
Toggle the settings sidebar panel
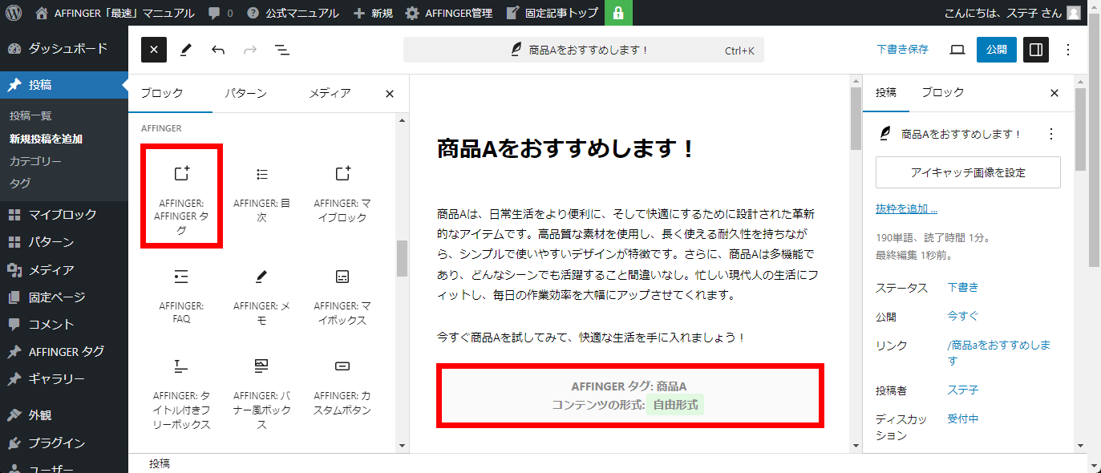pyautogui.click(x=1036, y=50)
